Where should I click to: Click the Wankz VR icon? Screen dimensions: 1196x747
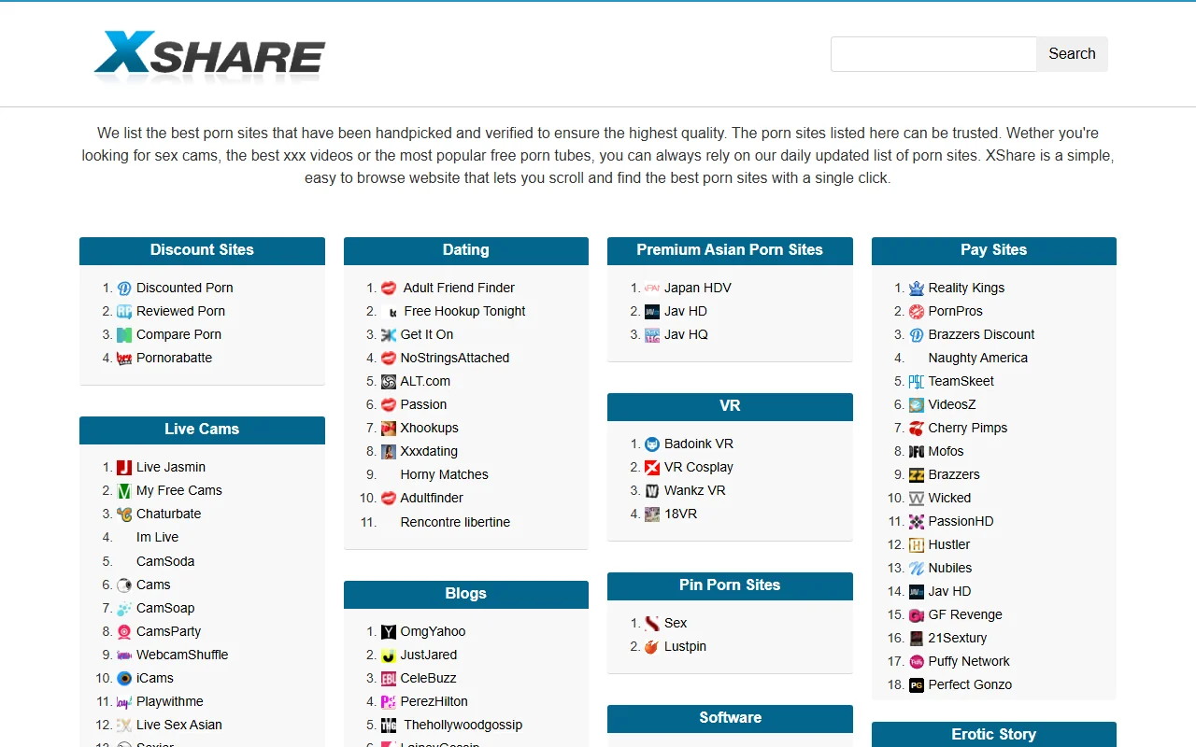[x=653, y=490]
